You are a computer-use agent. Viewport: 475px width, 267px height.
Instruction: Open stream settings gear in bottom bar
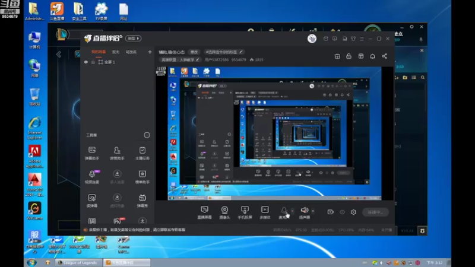point(353,212)
